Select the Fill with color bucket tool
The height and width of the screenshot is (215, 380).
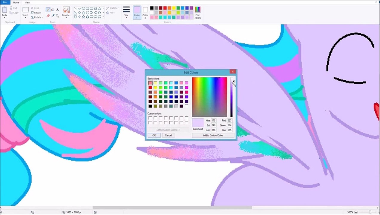(x=53, y=10)
